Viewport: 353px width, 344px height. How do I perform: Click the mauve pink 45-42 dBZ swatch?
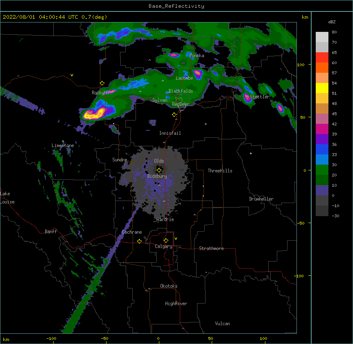click(322, 119)
